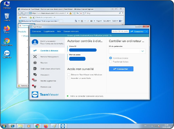This screenshot has height=129, width=174.
Task: Click the user avatar to sign in
Action: click(35, 42)
